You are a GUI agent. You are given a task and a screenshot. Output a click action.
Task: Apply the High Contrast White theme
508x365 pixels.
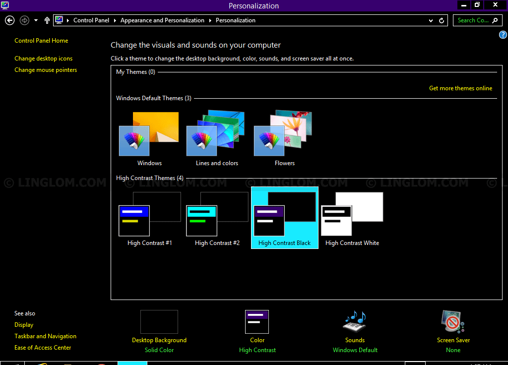point(352,219)
